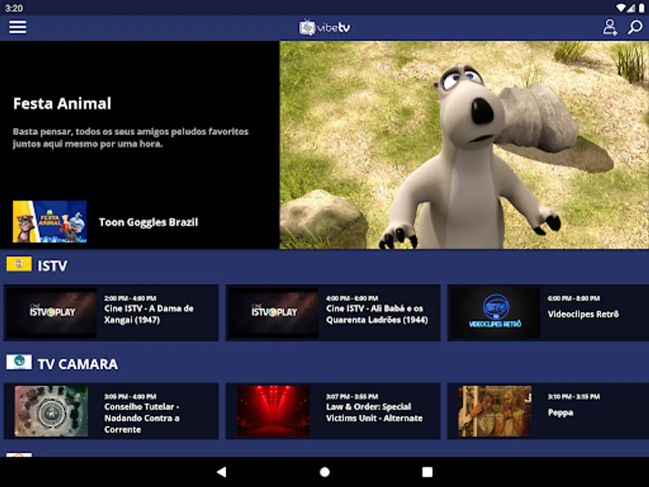Open the ISTV channel heading
This screenshot has height=487, width=649.
point(52,266)
